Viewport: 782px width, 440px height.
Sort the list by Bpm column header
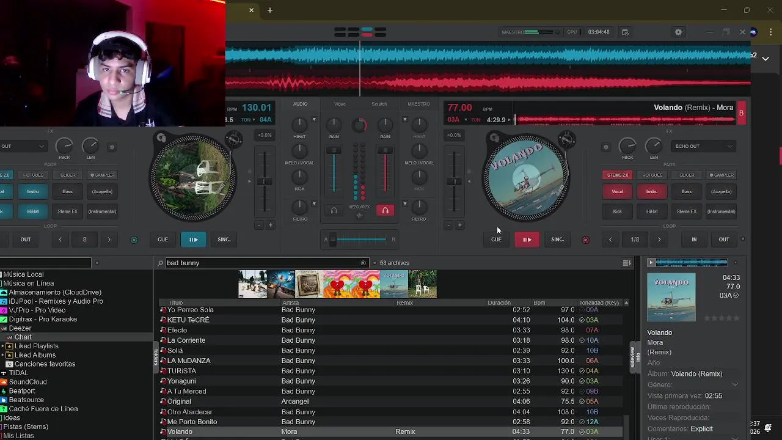tap(539, 303)
